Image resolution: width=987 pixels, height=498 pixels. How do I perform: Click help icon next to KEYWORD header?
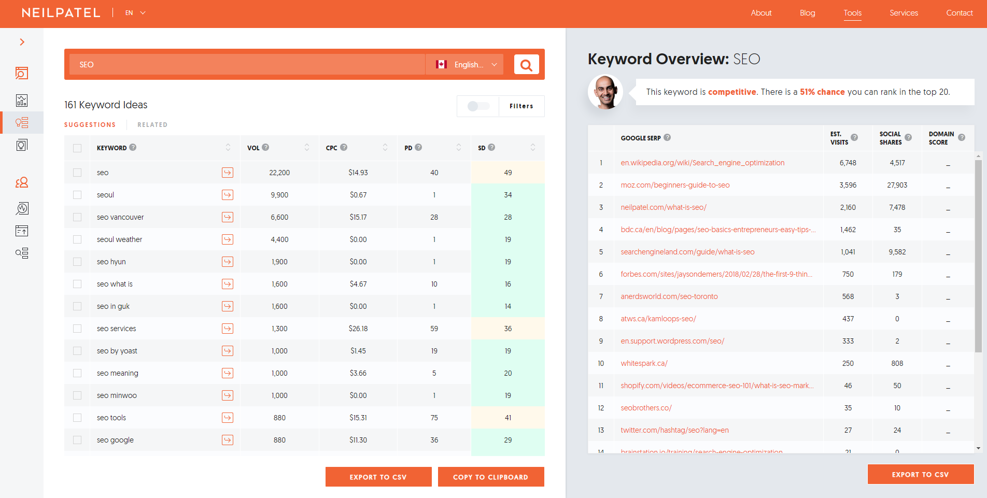pos(133,147)
